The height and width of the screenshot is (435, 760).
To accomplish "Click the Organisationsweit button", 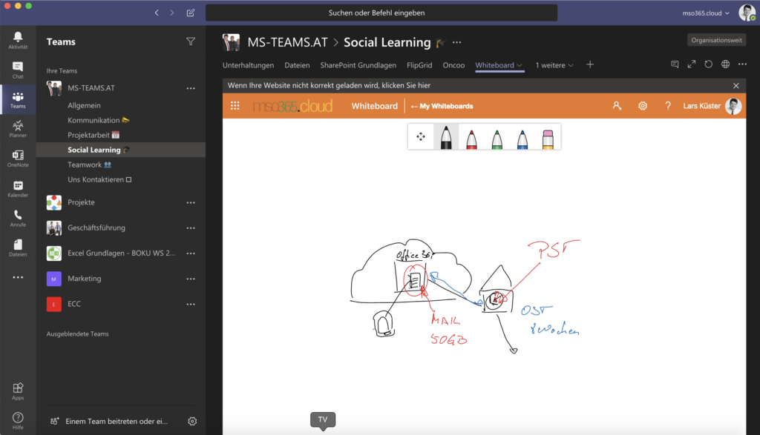I will (716, 40).
